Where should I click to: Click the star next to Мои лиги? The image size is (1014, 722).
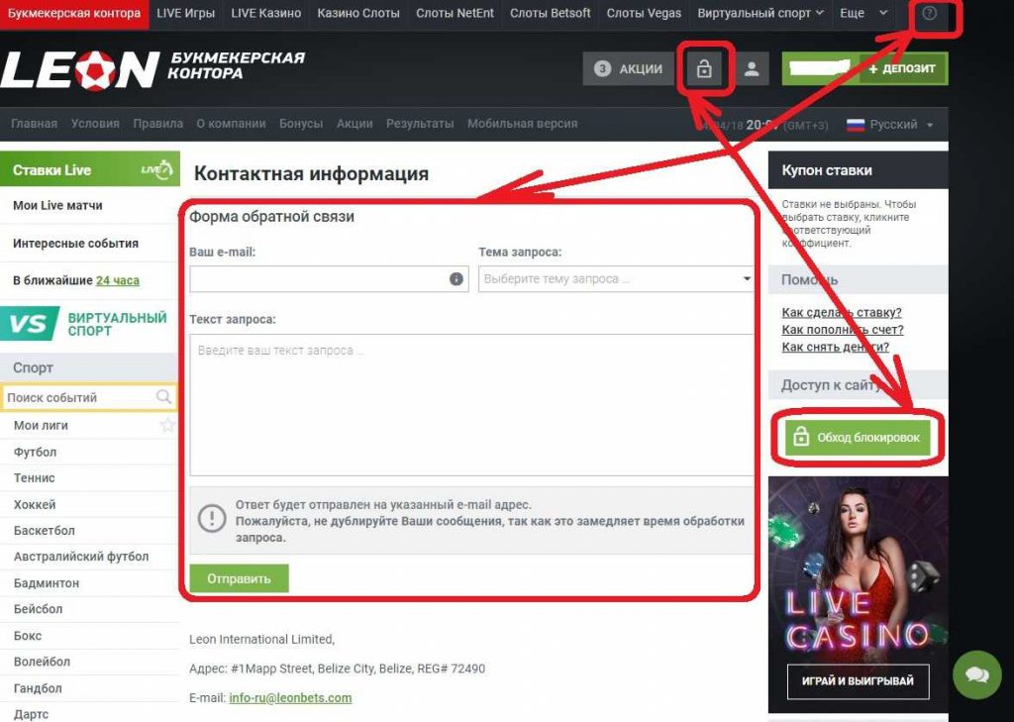click(x=167, y=425)
